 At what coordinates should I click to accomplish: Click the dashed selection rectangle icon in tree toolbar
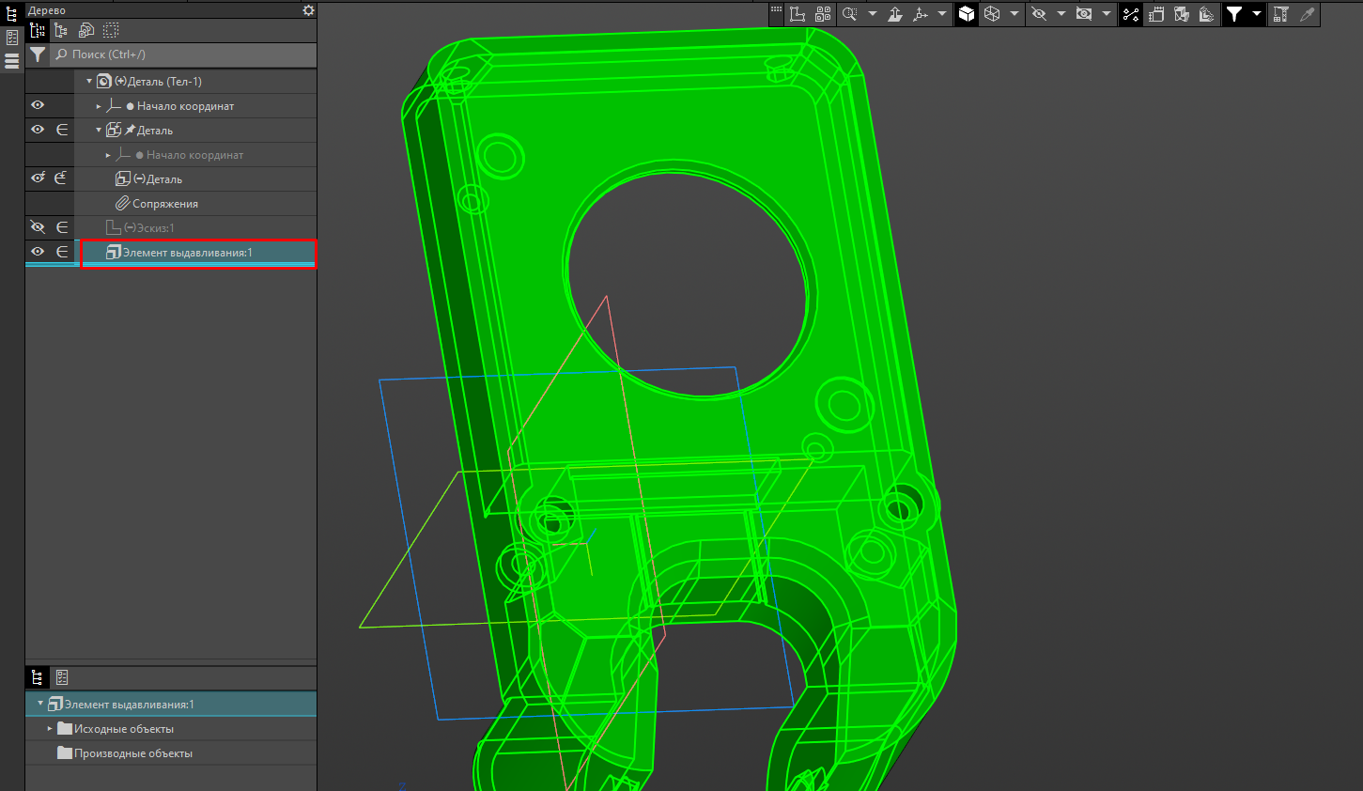111,31
